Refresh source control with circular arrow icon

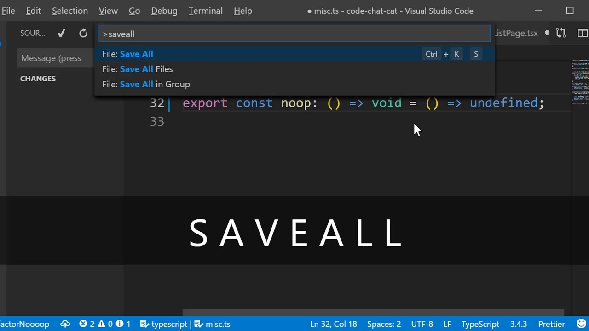83,33
